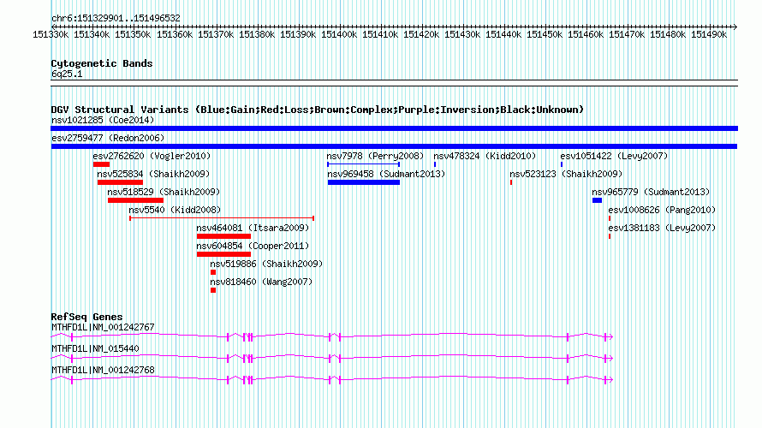The width and height of the screenshot is (762, 428).
Task: Open MTHFD1L|NM_015440 transcript label
Action: tap(95, 348)
